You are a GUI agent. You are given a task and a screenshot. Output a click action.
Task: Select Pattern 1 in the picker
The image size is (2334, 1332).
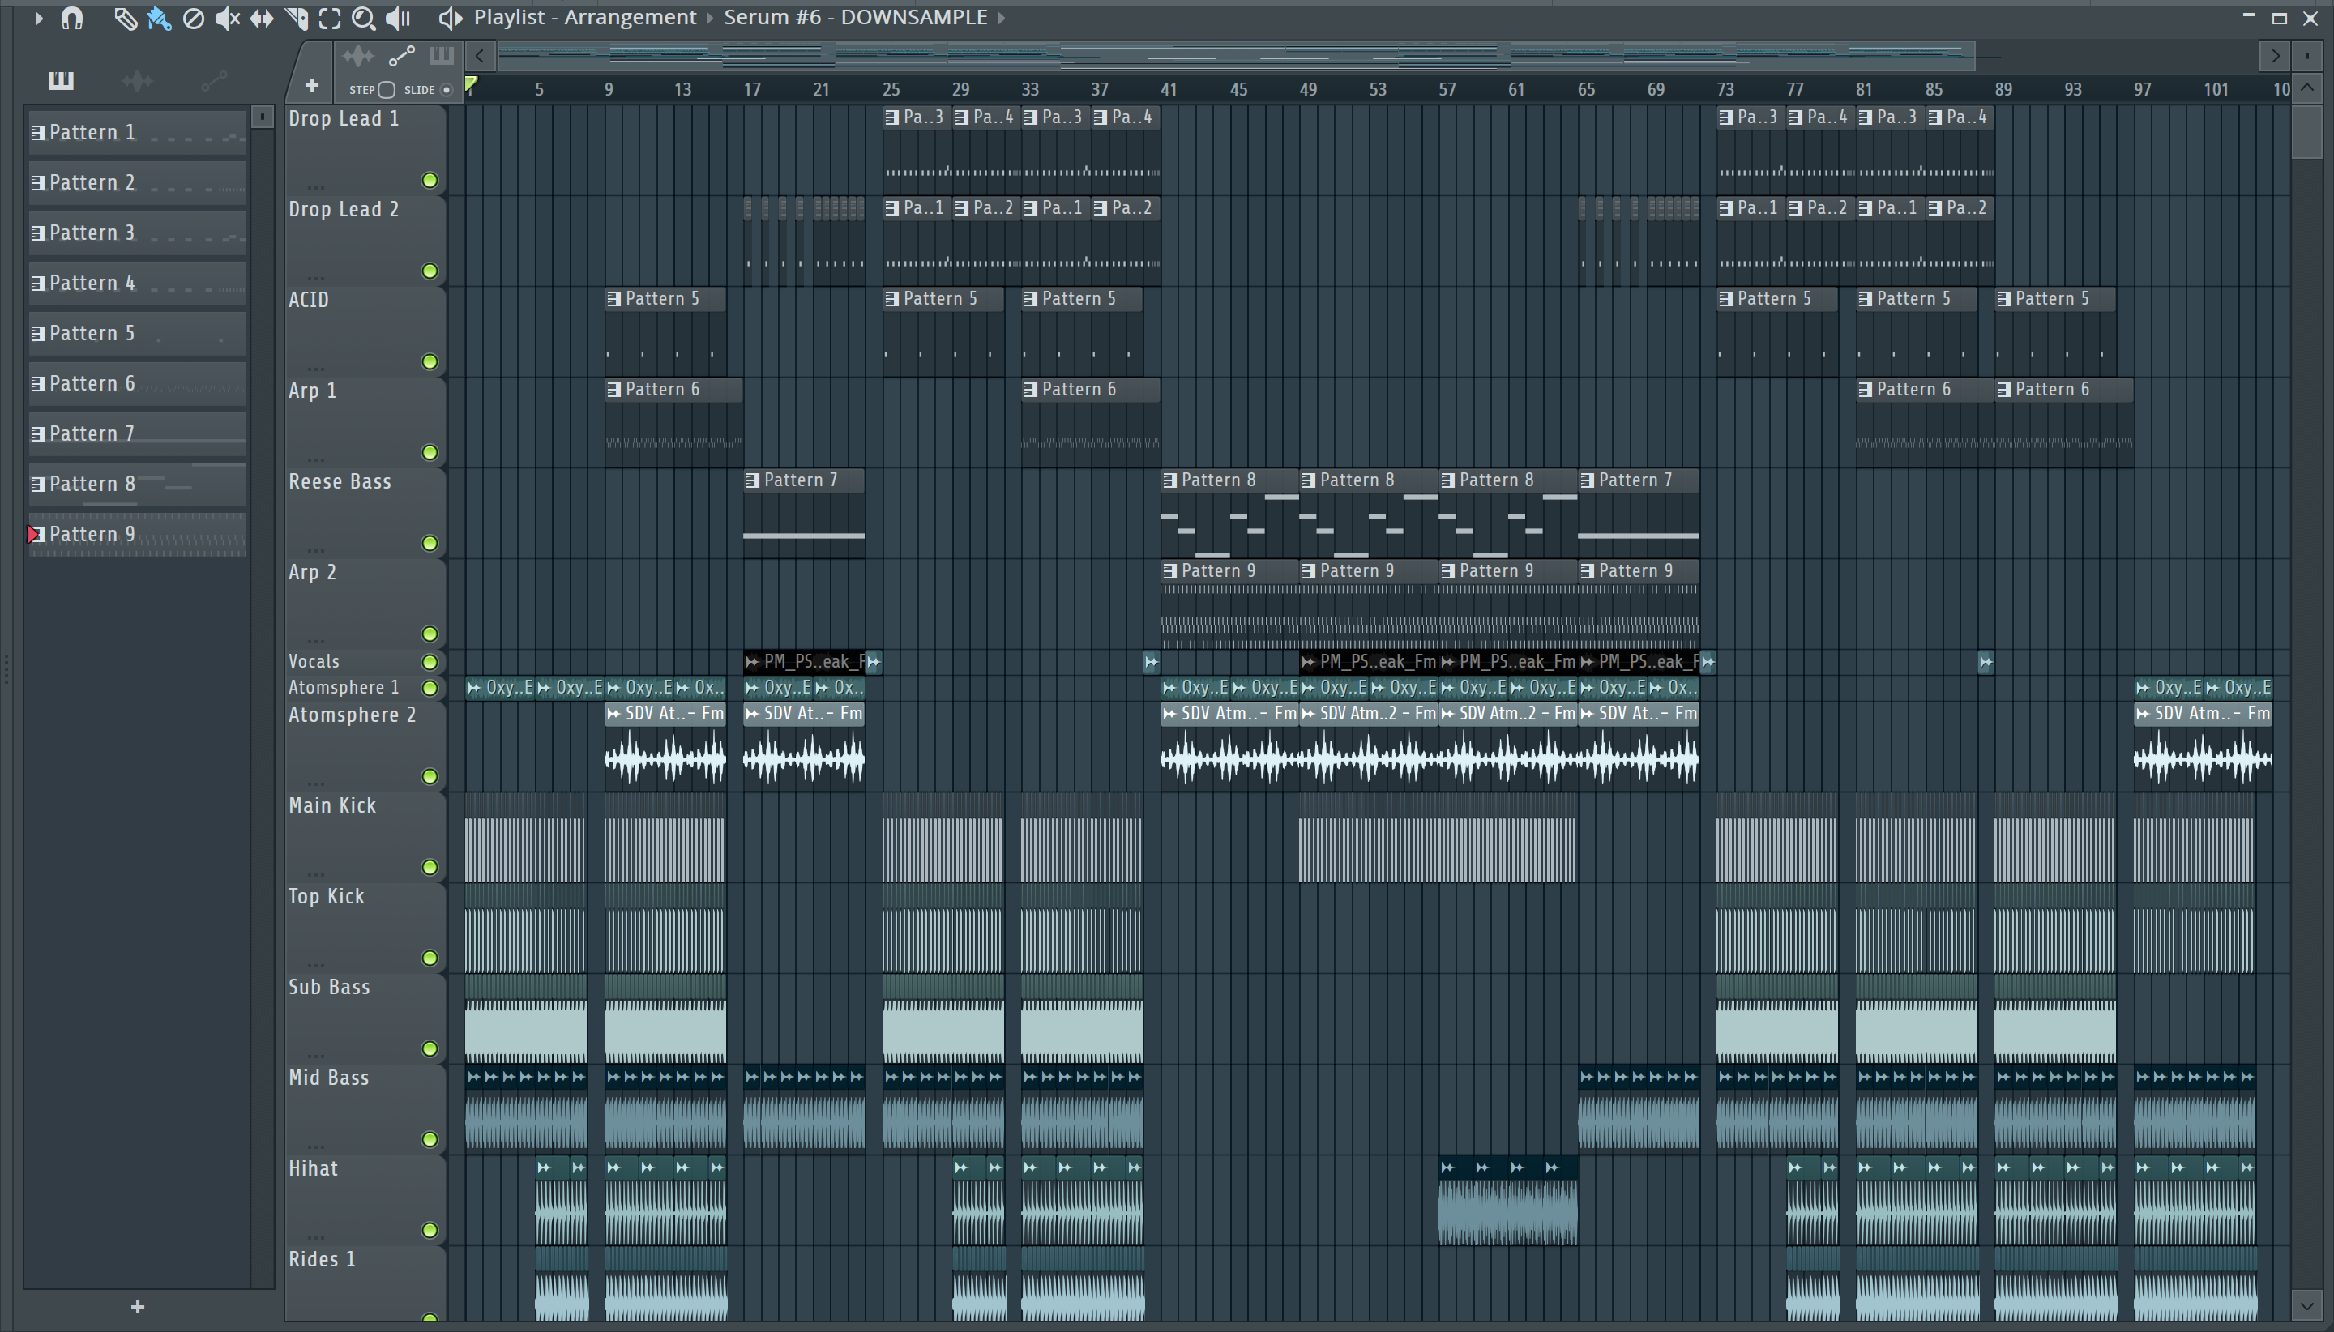coord(136,132)
